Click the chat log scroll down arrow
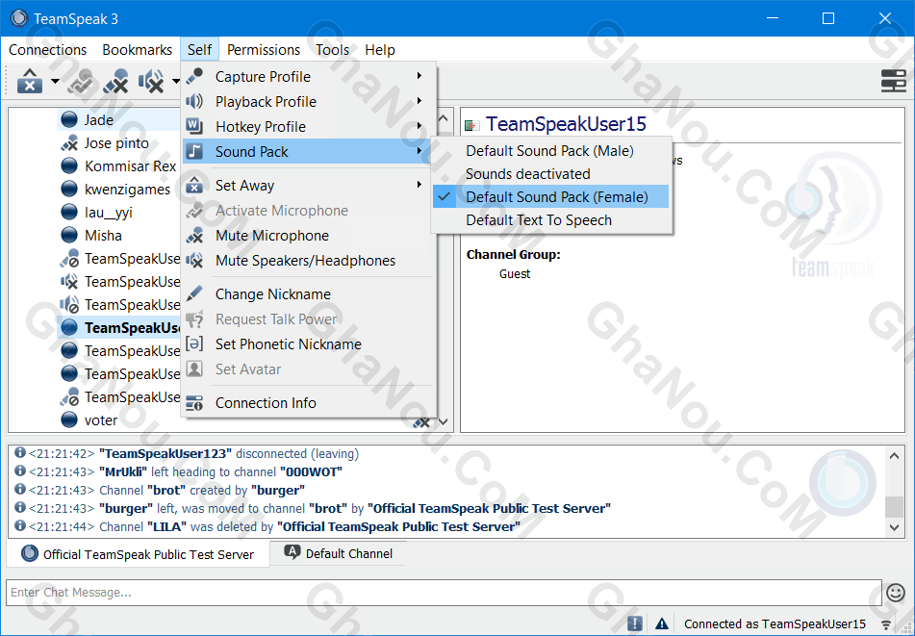 [x=894, y=527]
